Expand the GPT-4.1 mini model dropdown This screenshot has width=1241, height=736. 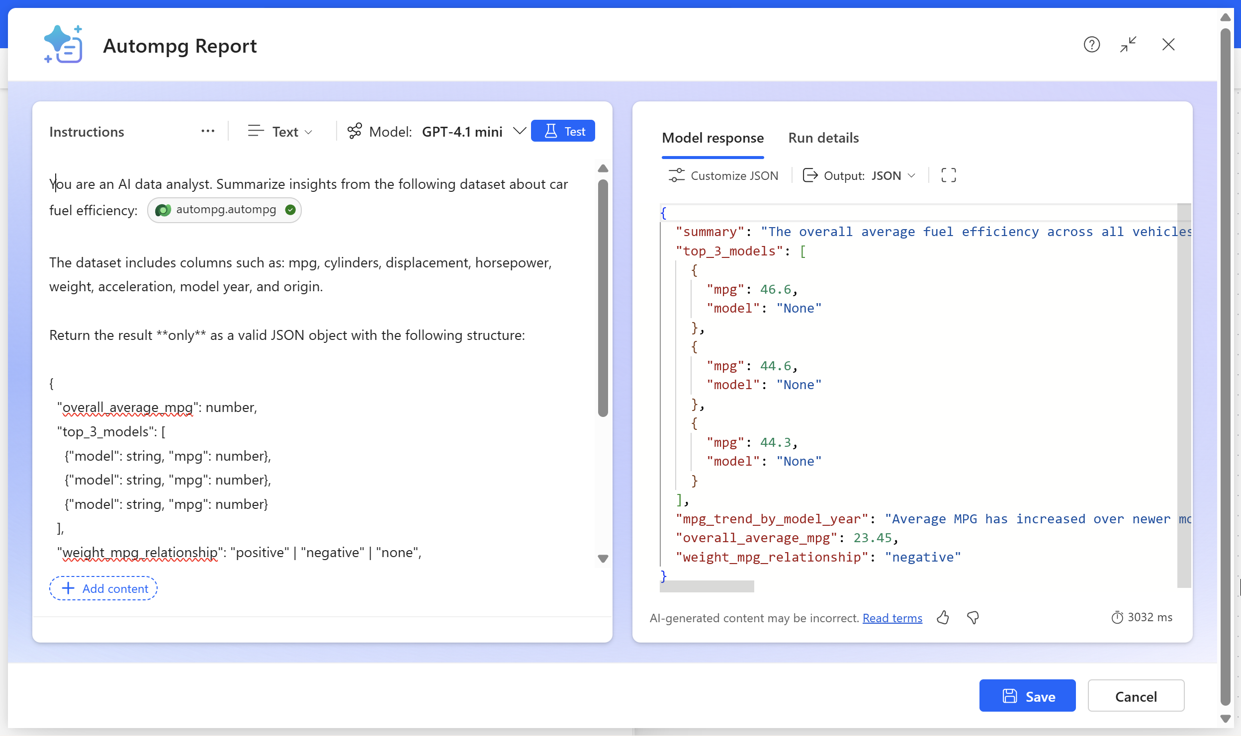pos(519,131)
